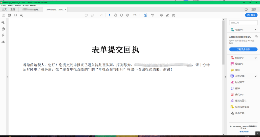Image resolution: width=260 pixels, height=137 pixels.
Task: Activate the Hand pan tool
Action: [115, 15]
